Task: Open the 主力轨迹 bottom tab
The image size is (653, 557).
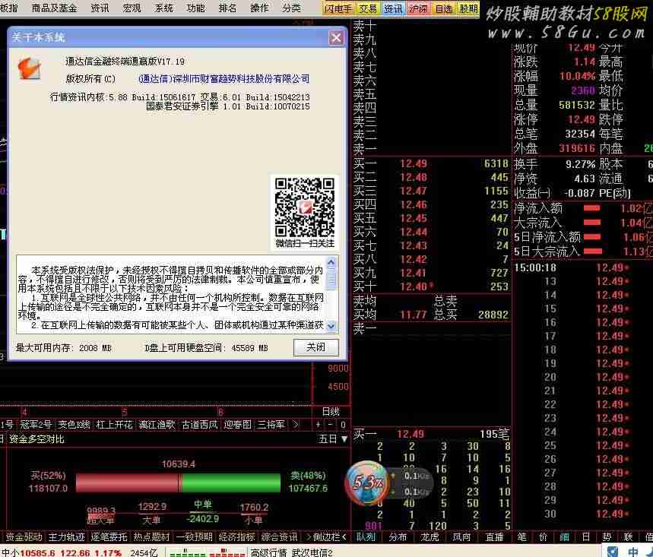Action: pos(67,537)
